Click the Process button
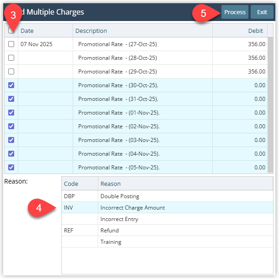 point(235,12)
